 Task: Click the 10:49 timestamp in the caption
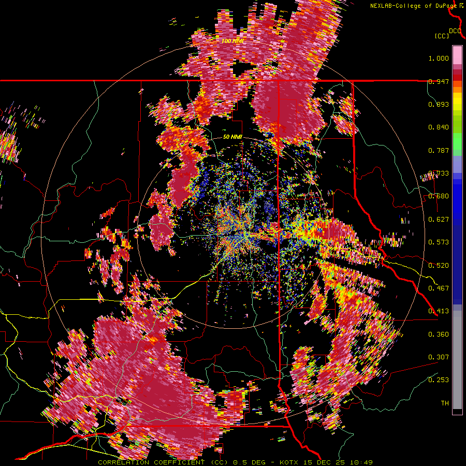(362, 462)
